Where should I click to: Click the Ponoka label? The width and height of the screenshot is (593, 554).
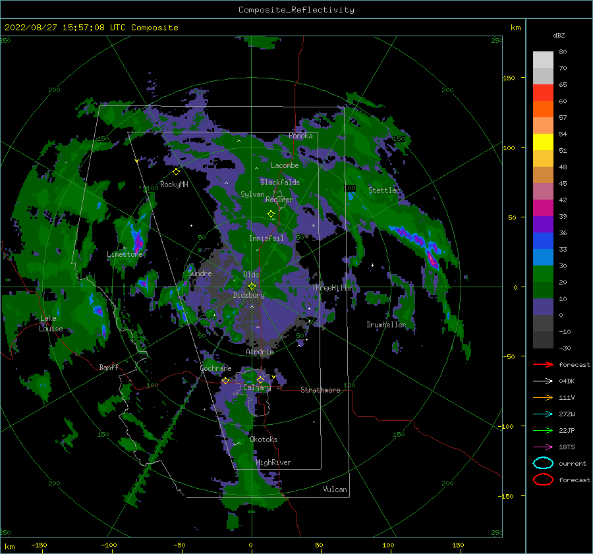click(300, 136)
